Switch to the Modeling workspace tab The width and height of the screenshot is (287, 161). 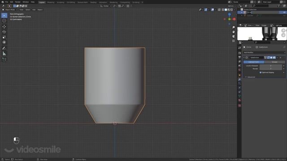[x=51, y=2]
